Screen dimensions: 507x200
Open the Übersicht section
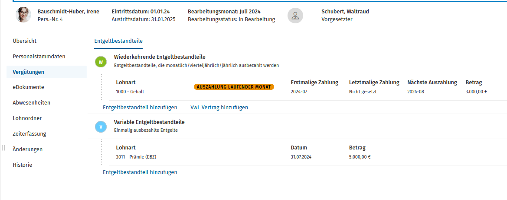pyautogui.click(x=25, y=41)
